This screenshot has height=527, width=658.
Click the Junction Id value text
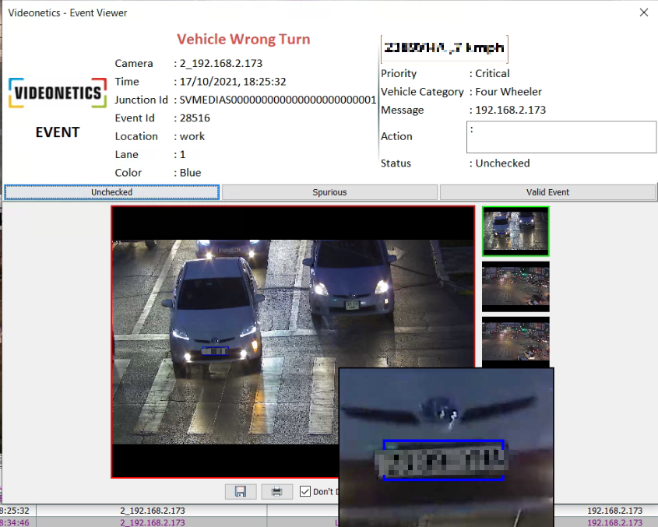tap(278, 100)
